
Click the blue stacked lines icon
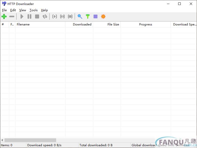tap(95, 16)
